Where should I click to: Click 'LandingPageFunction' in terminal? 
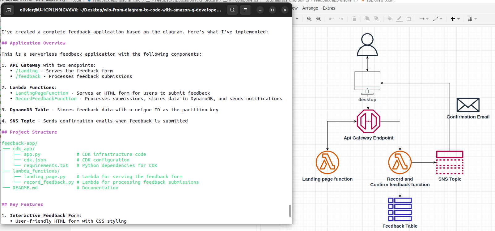pyautogui.click(x=42, y=93)
